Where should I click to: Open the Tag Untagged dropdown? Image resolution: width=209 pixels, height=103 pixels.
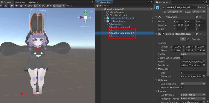pos(175,12)
